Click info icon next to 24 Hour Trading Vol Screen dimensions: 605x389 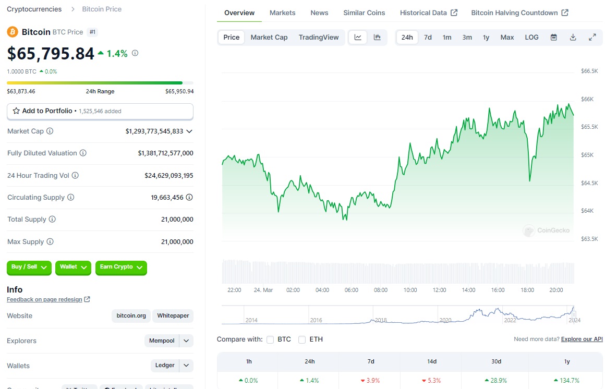pyautogui.click(x=75, y=176)
